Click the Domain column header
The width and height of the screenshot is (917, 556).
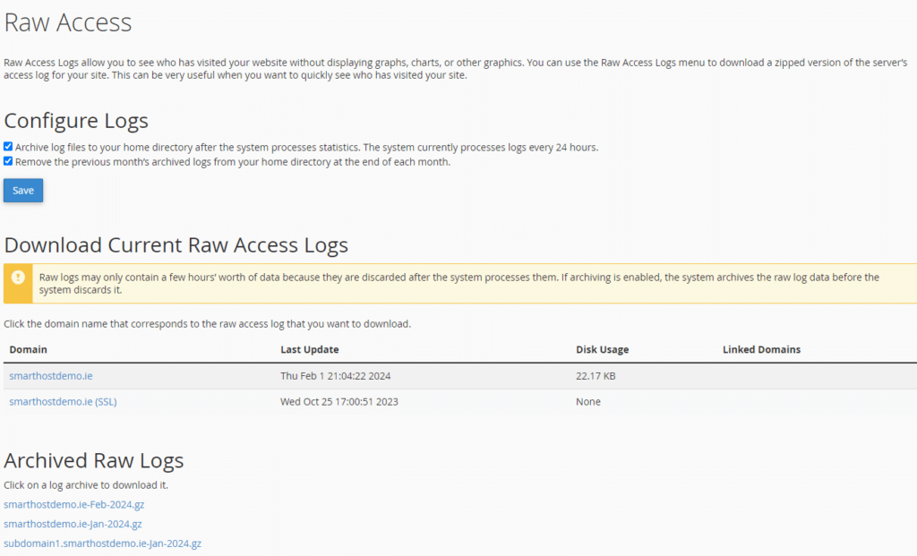coord(28,349)
